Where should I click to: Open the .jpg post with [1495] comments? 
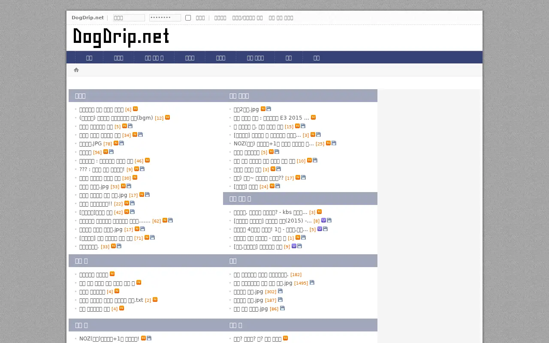pos(263,283)
